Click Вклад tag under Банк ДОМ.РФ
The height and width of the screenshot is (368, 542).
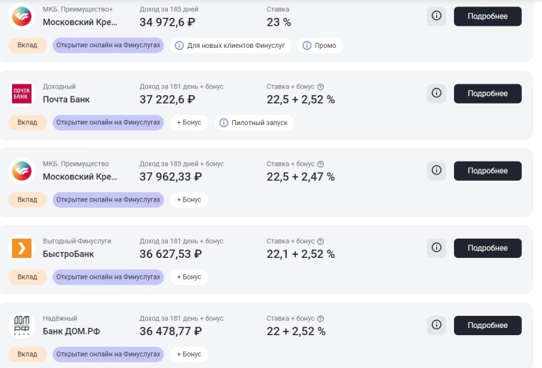pyautogui.click(x=27, y=354)
